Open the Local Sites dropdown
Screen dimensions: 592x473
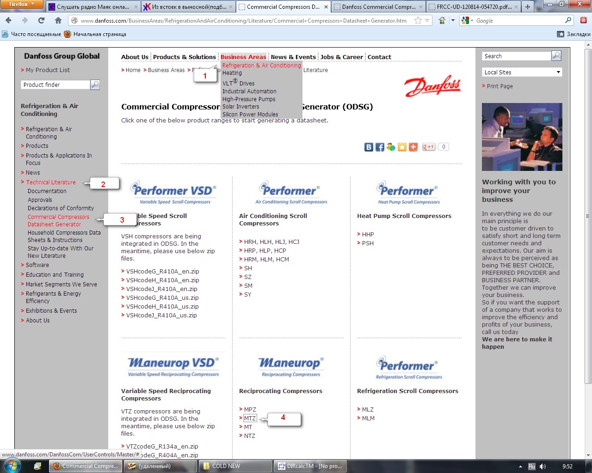(522, 72)
